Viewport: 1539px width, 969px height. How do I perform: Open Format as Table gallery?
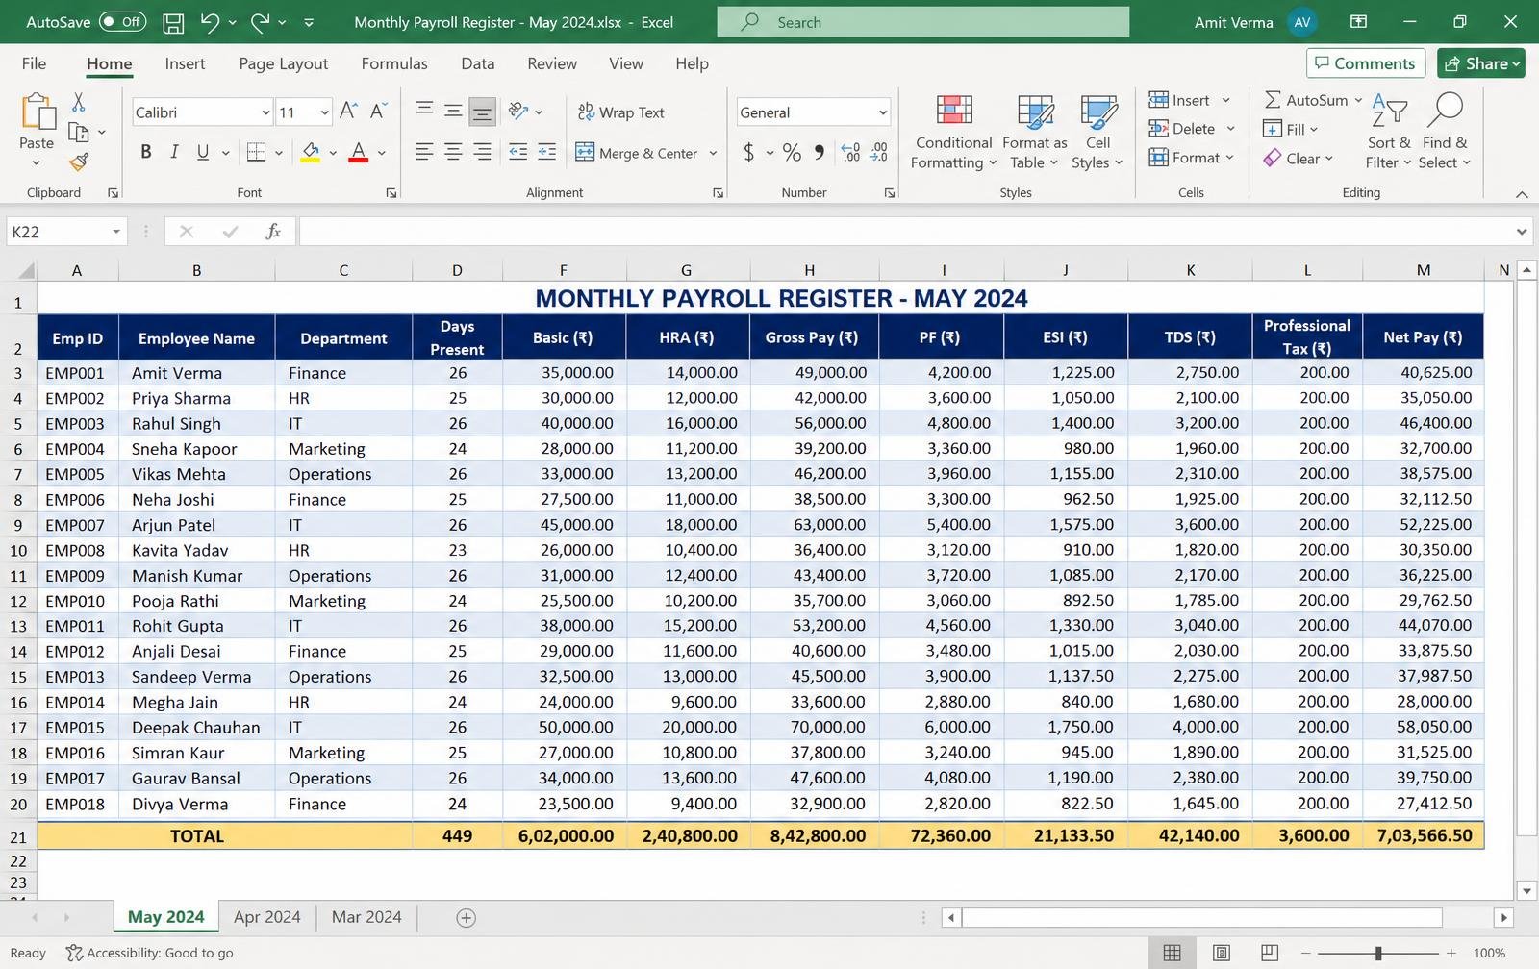click(1035, 133)
